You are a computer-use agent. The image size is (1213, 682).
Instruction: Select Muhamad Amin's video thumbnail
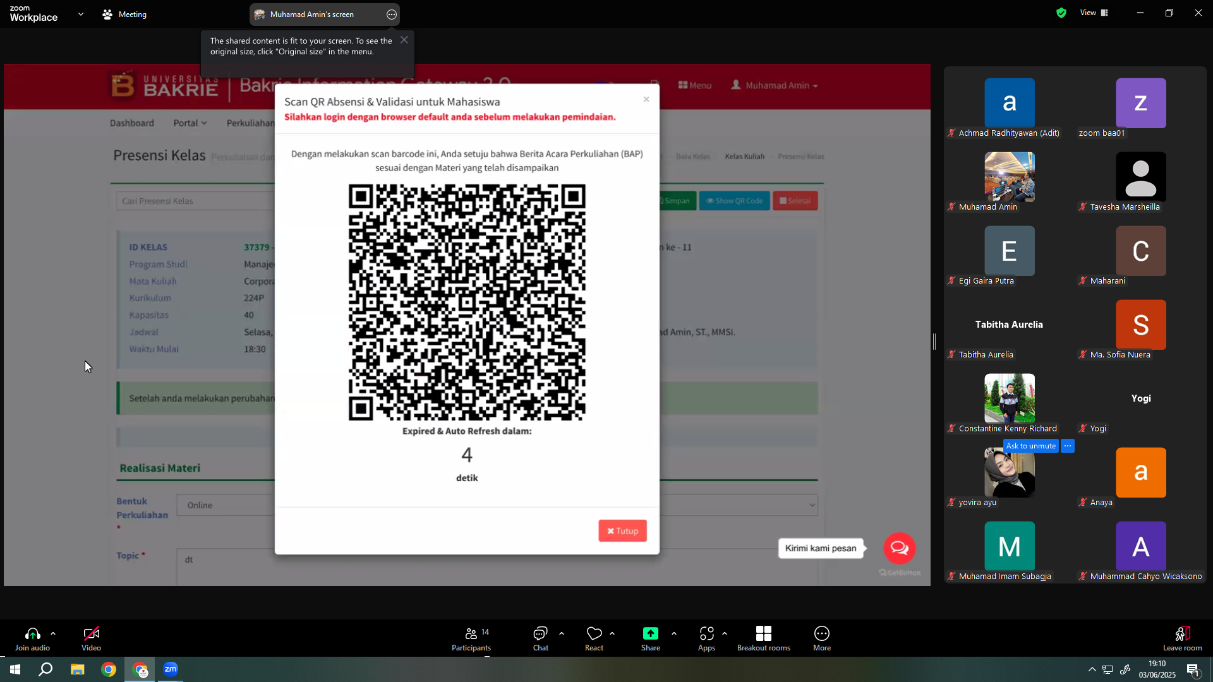click(x=1010, y=177)
